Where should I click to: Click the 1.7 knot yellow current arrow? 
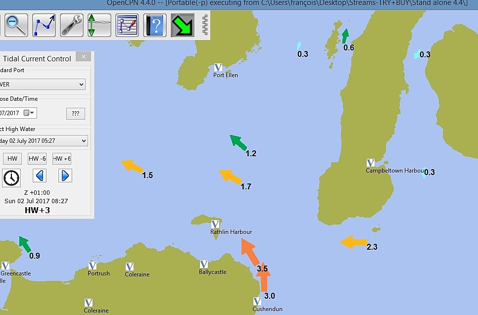[231, 177]
